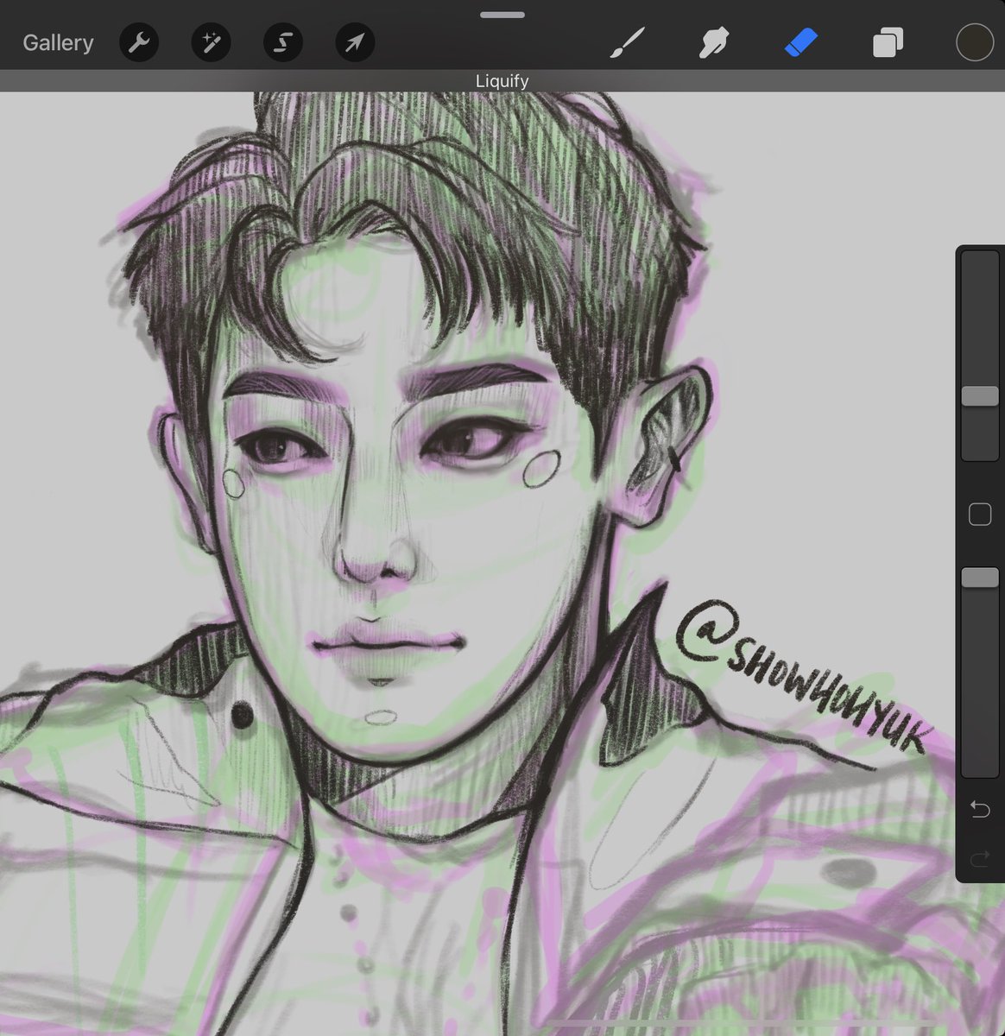Open the Actions wrench menu
The image size is (1005, 1036).
[138, 42]
